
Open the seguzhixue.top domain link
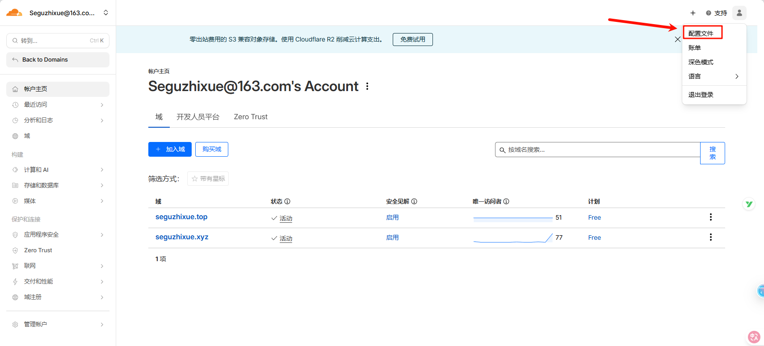181,217
